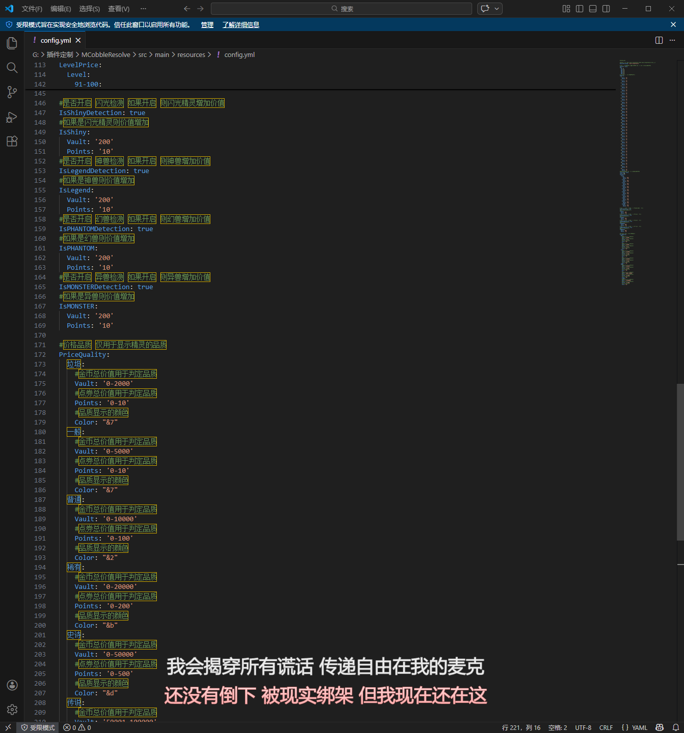Select the config.yml editor tab
684x733 pixels.
click(56, 40)
